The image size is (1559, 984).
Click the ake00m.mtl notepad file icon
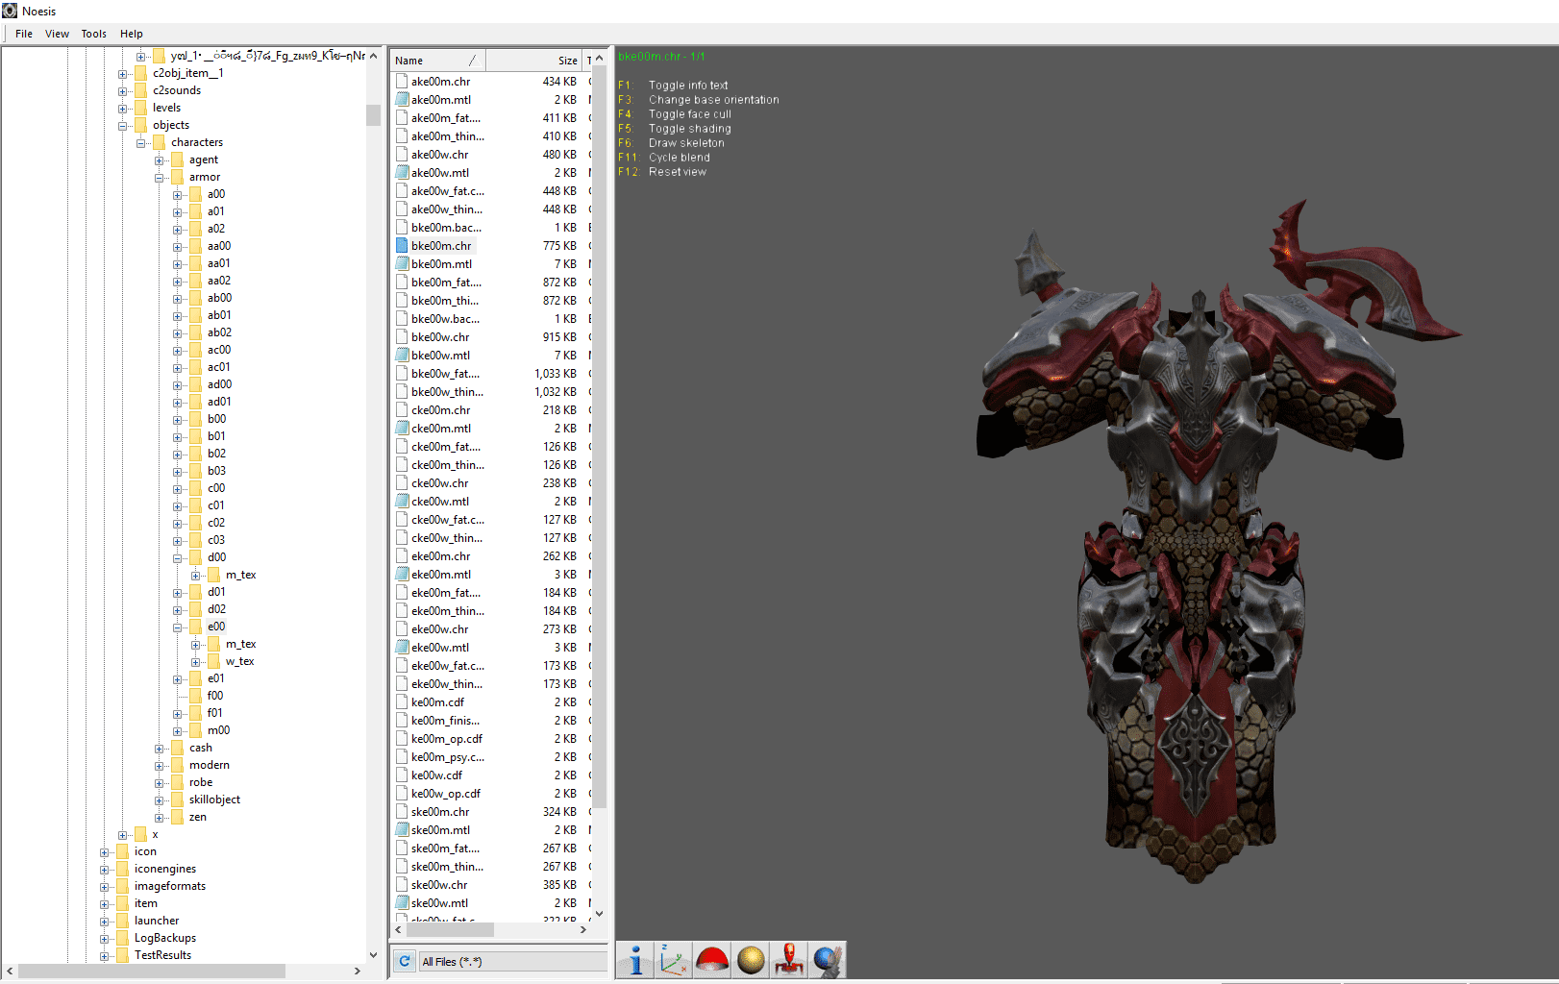coord(403,100)
